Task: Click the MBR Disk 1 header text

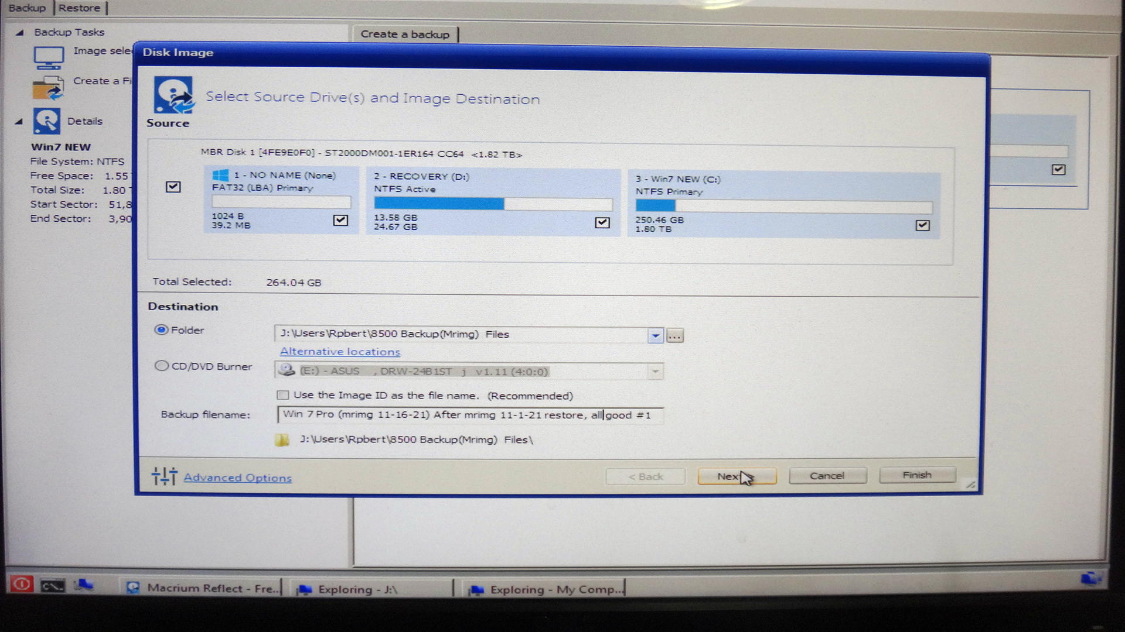Action: coord(362,153)
